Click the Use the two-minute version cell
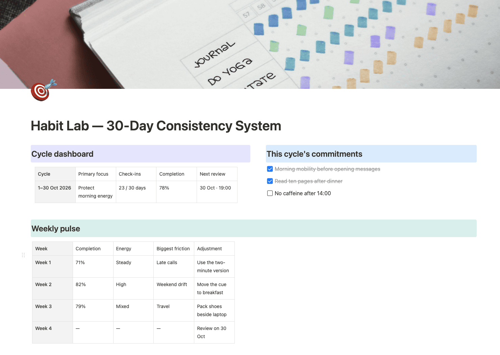The height and width of the screenshot is (355, 500). [x=214, y=267]
